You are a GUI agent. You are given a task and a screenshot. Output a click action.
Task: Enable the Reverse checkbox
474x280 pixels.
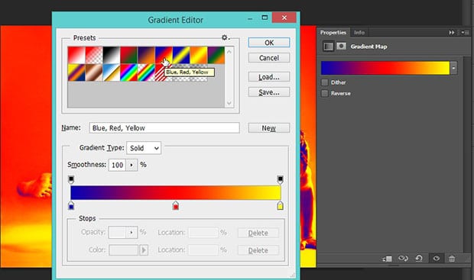(x=325, y=93)
